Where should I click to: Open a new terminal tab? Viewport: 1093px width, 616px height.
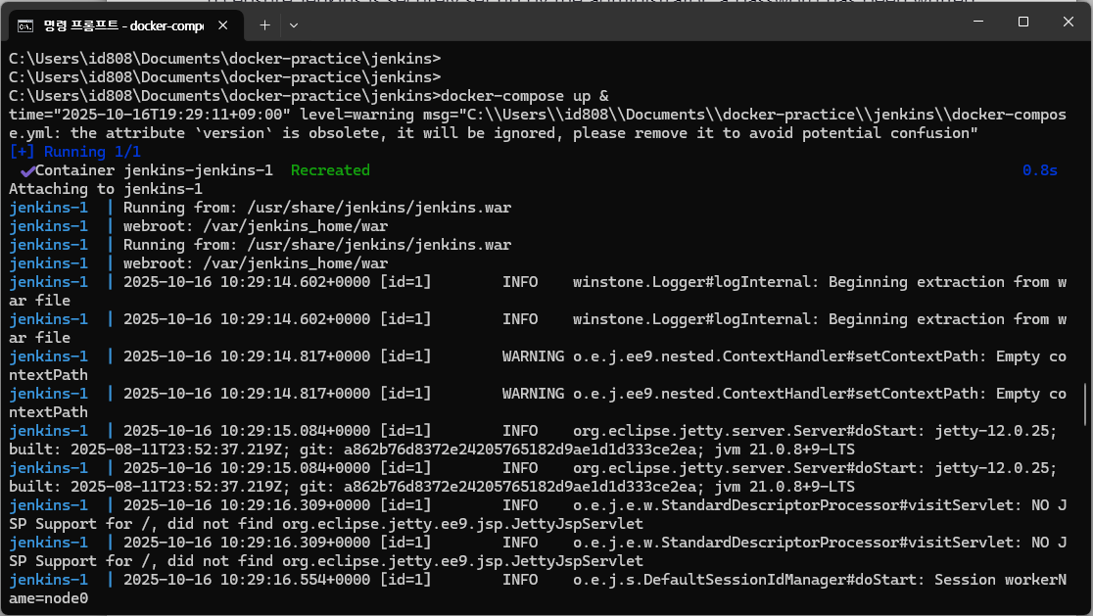pyautogui.click(x=264, y=25)
